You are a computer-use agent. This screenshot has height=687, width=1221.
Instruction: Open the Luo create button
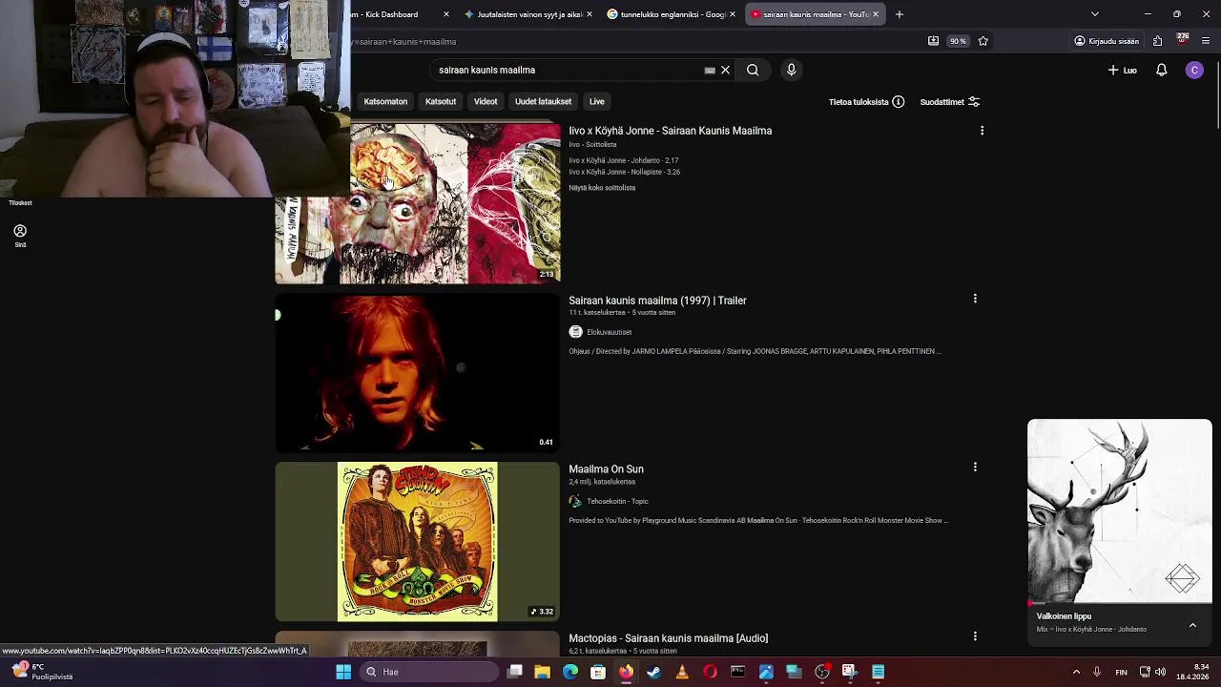1123,70
